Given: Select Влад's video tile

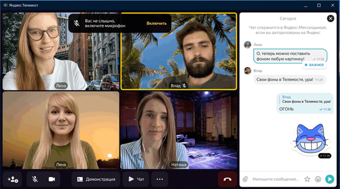Looking at the screenshot, I should [x=179, y=51].
